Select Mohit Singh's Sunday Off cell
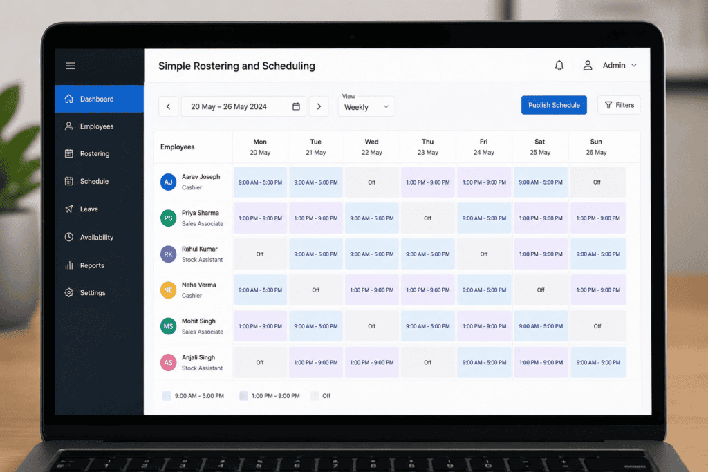 click(x=597, y=326)
